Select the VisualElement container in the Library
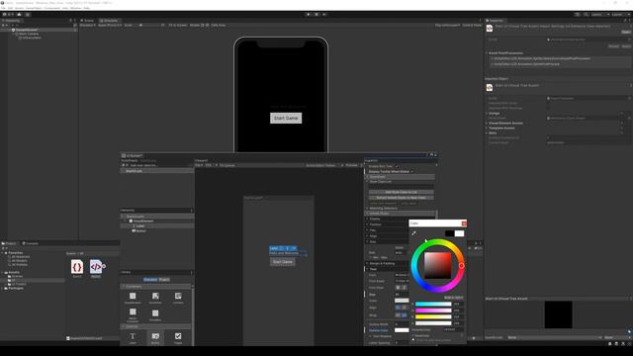633x356 pixels. pyautogui.click(x=133, y=298)
